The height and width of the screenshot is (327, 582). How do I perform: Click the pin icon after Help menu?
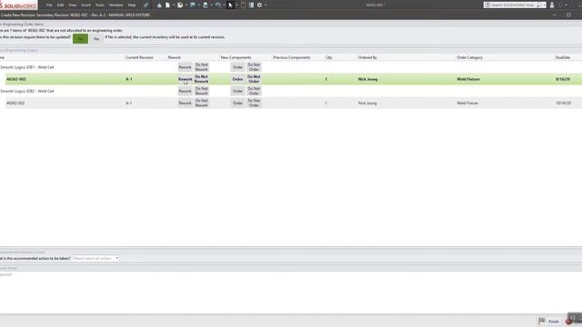tap(145, 5)
